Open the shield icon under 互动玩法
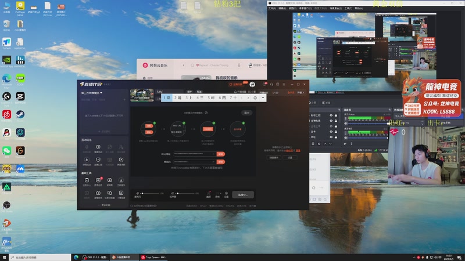This screenshot has height=261, width=465. [x=98, y=147]
